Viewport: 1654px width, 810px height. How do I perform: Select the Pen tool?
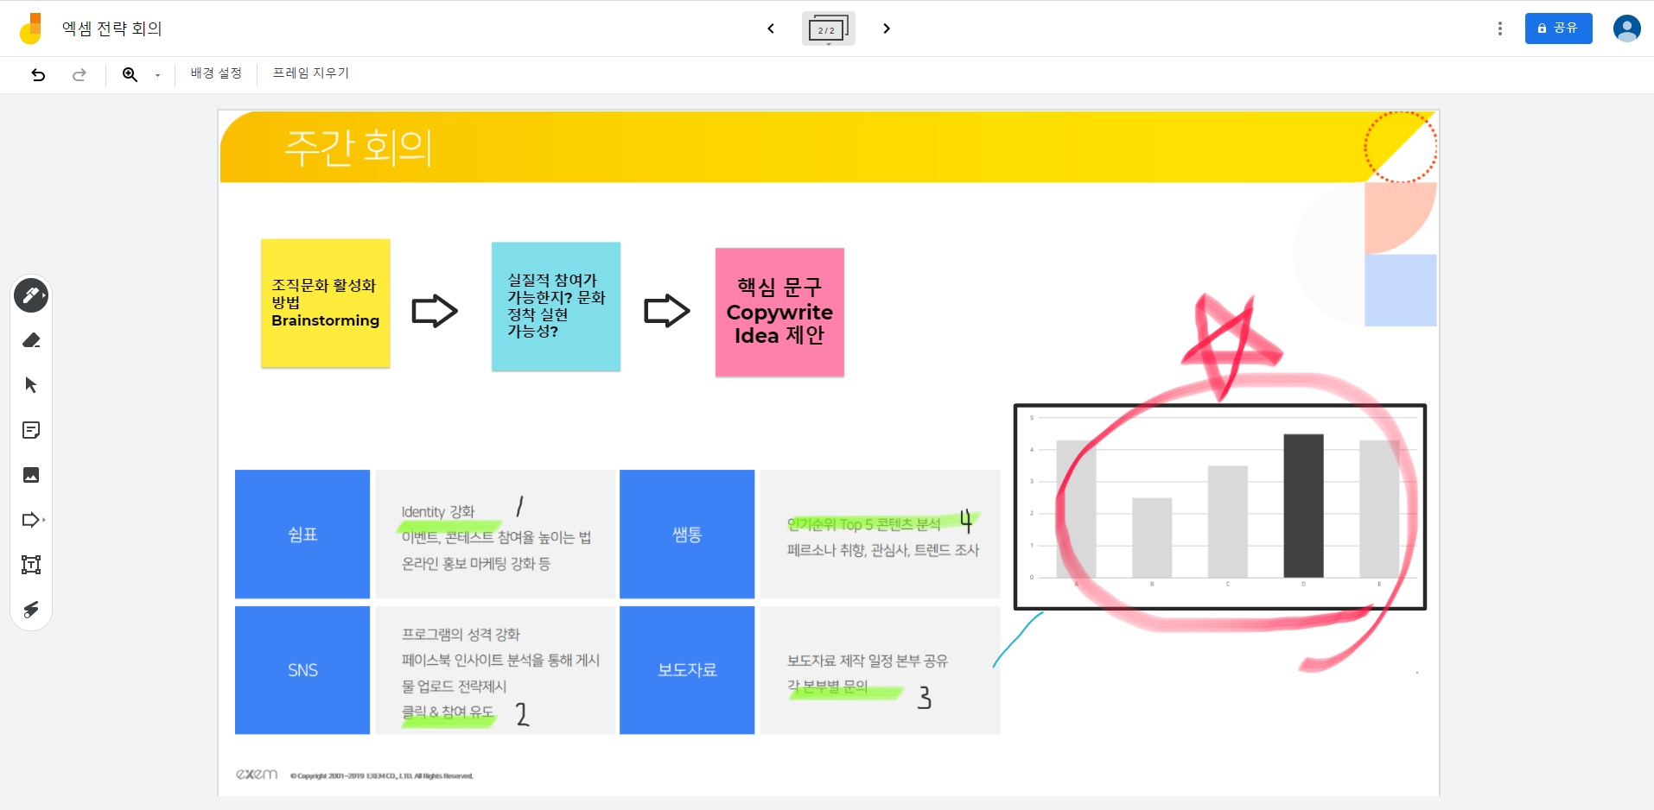(x=31, y=294)
